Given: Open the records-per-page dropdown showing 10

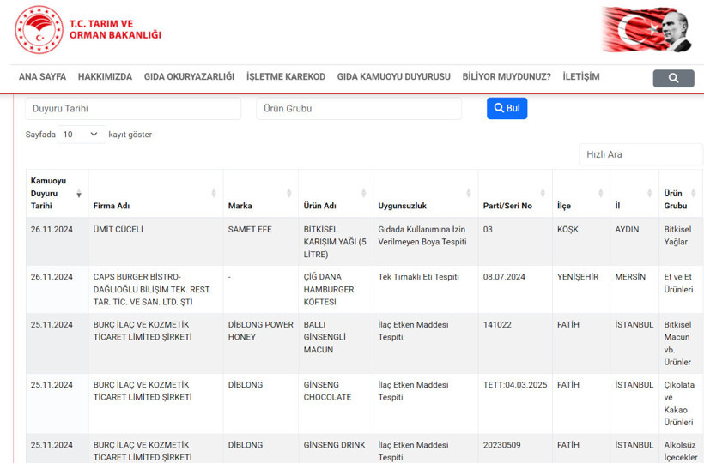Looking at the screenshot, I should 82,135.
